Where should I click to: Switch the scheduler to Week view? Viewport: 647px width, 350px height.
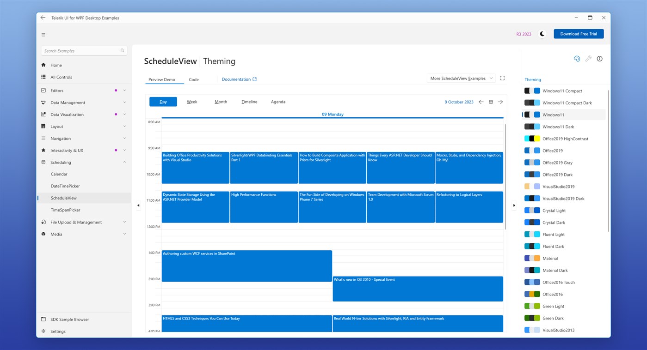pyautogui.click(x=192, y=102)
